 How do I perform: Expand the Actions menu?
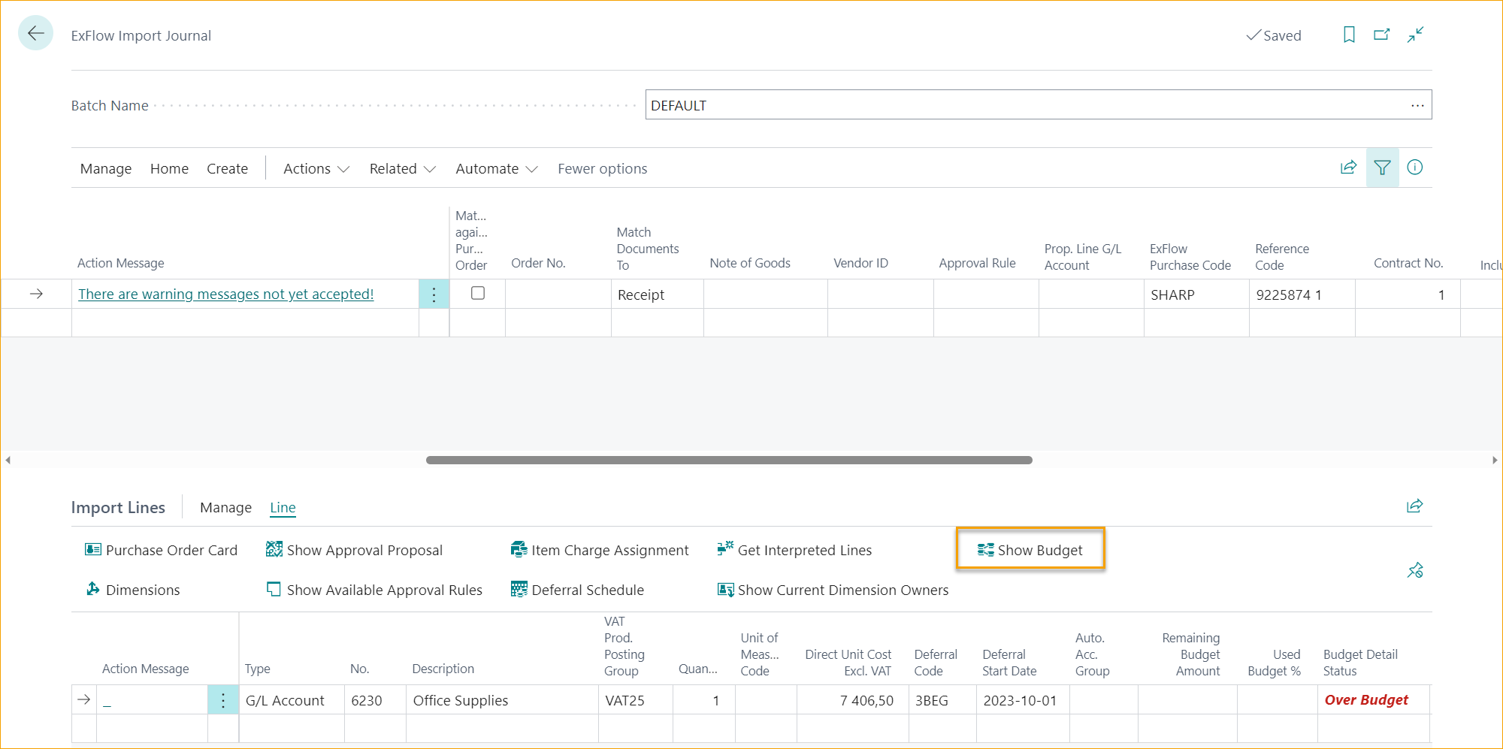[315, 168]
